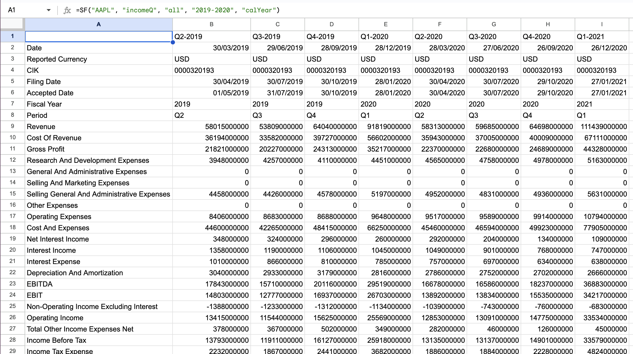Screen dimensions: 633x354
Task: Click the Accepted Date label cell
Action: point(99,93)
